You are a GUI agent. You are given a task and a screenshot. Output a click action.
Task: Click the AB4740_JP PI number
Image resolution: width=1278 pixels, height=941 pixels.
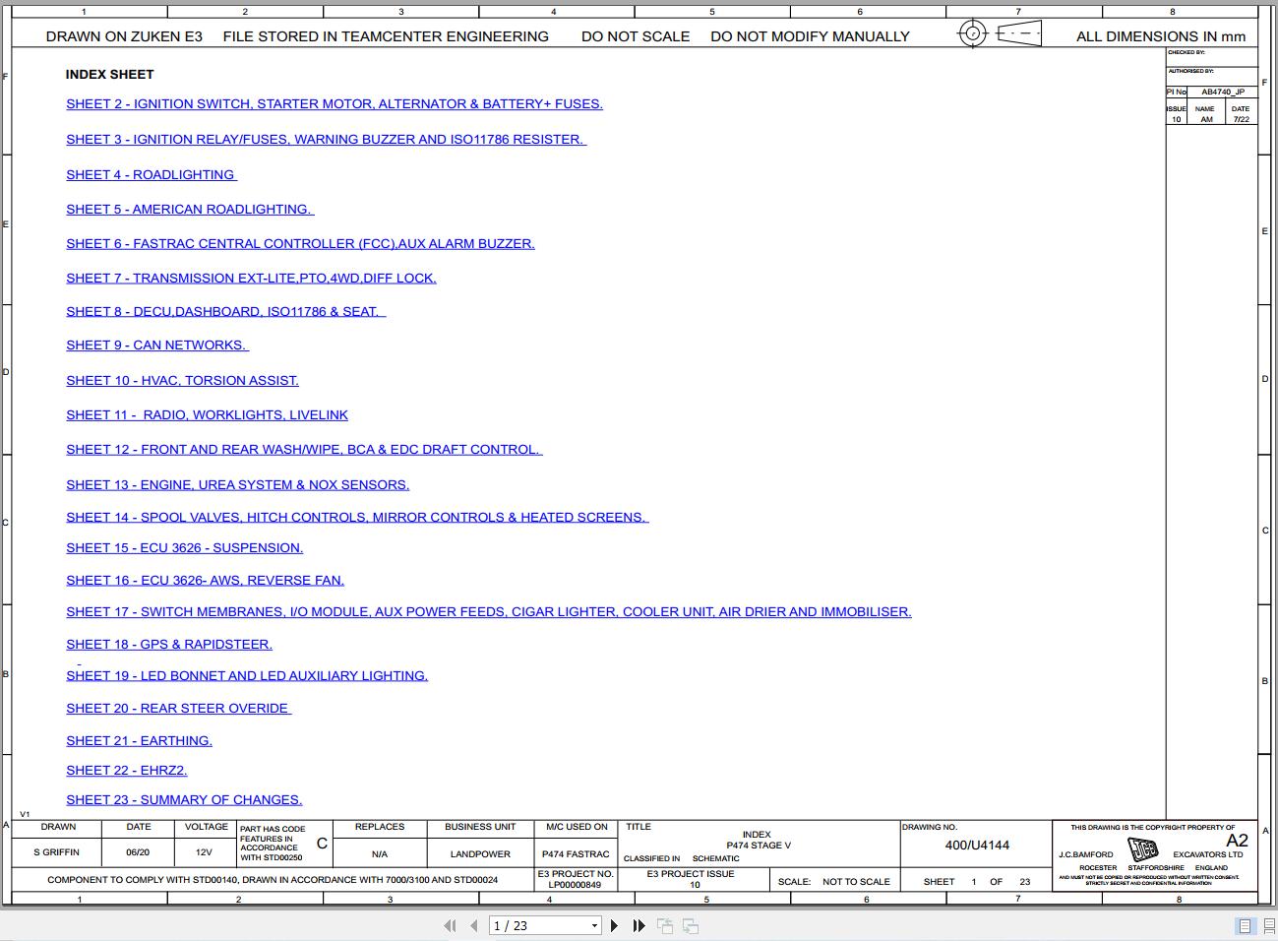click(1223, 92)
